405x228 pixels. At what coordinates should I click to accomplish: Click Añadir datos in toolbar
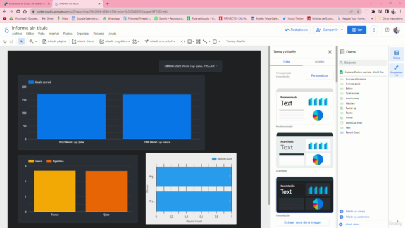tap(83, 41)
